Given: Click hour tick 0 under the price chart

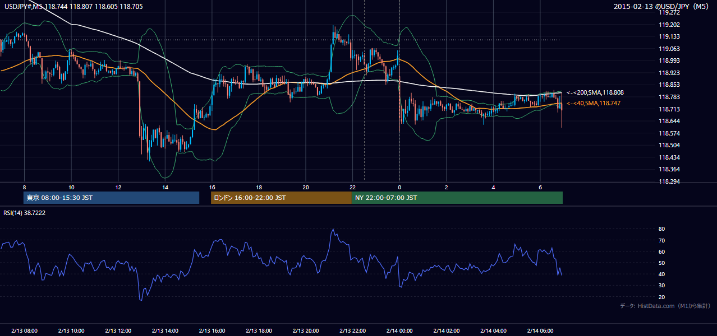Looking at the screenshot, I should 399,186.
